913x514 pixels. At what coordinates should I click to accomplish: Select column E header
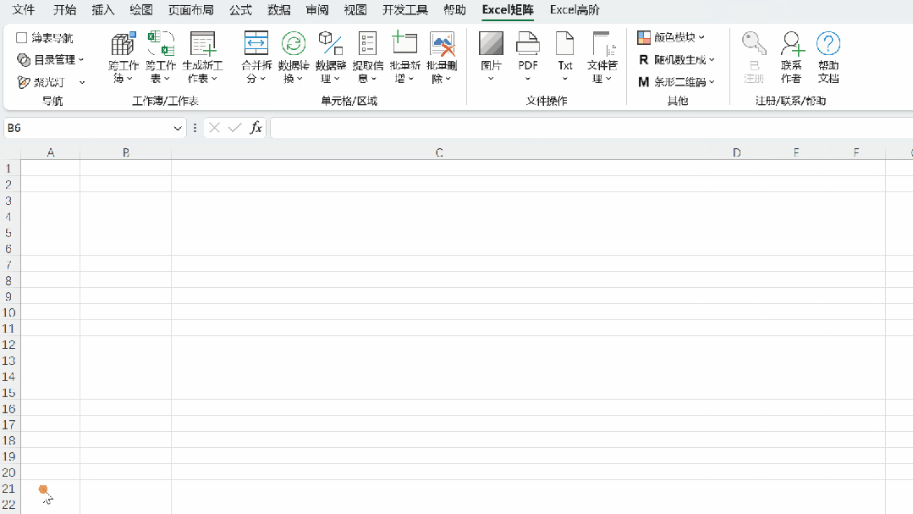coord(796,152)
